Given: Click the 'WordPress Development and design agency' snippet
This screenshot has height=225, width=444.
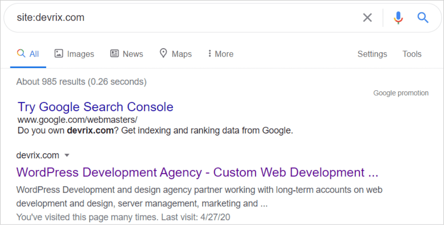Looking at the screenshot, I should [199, 197].
